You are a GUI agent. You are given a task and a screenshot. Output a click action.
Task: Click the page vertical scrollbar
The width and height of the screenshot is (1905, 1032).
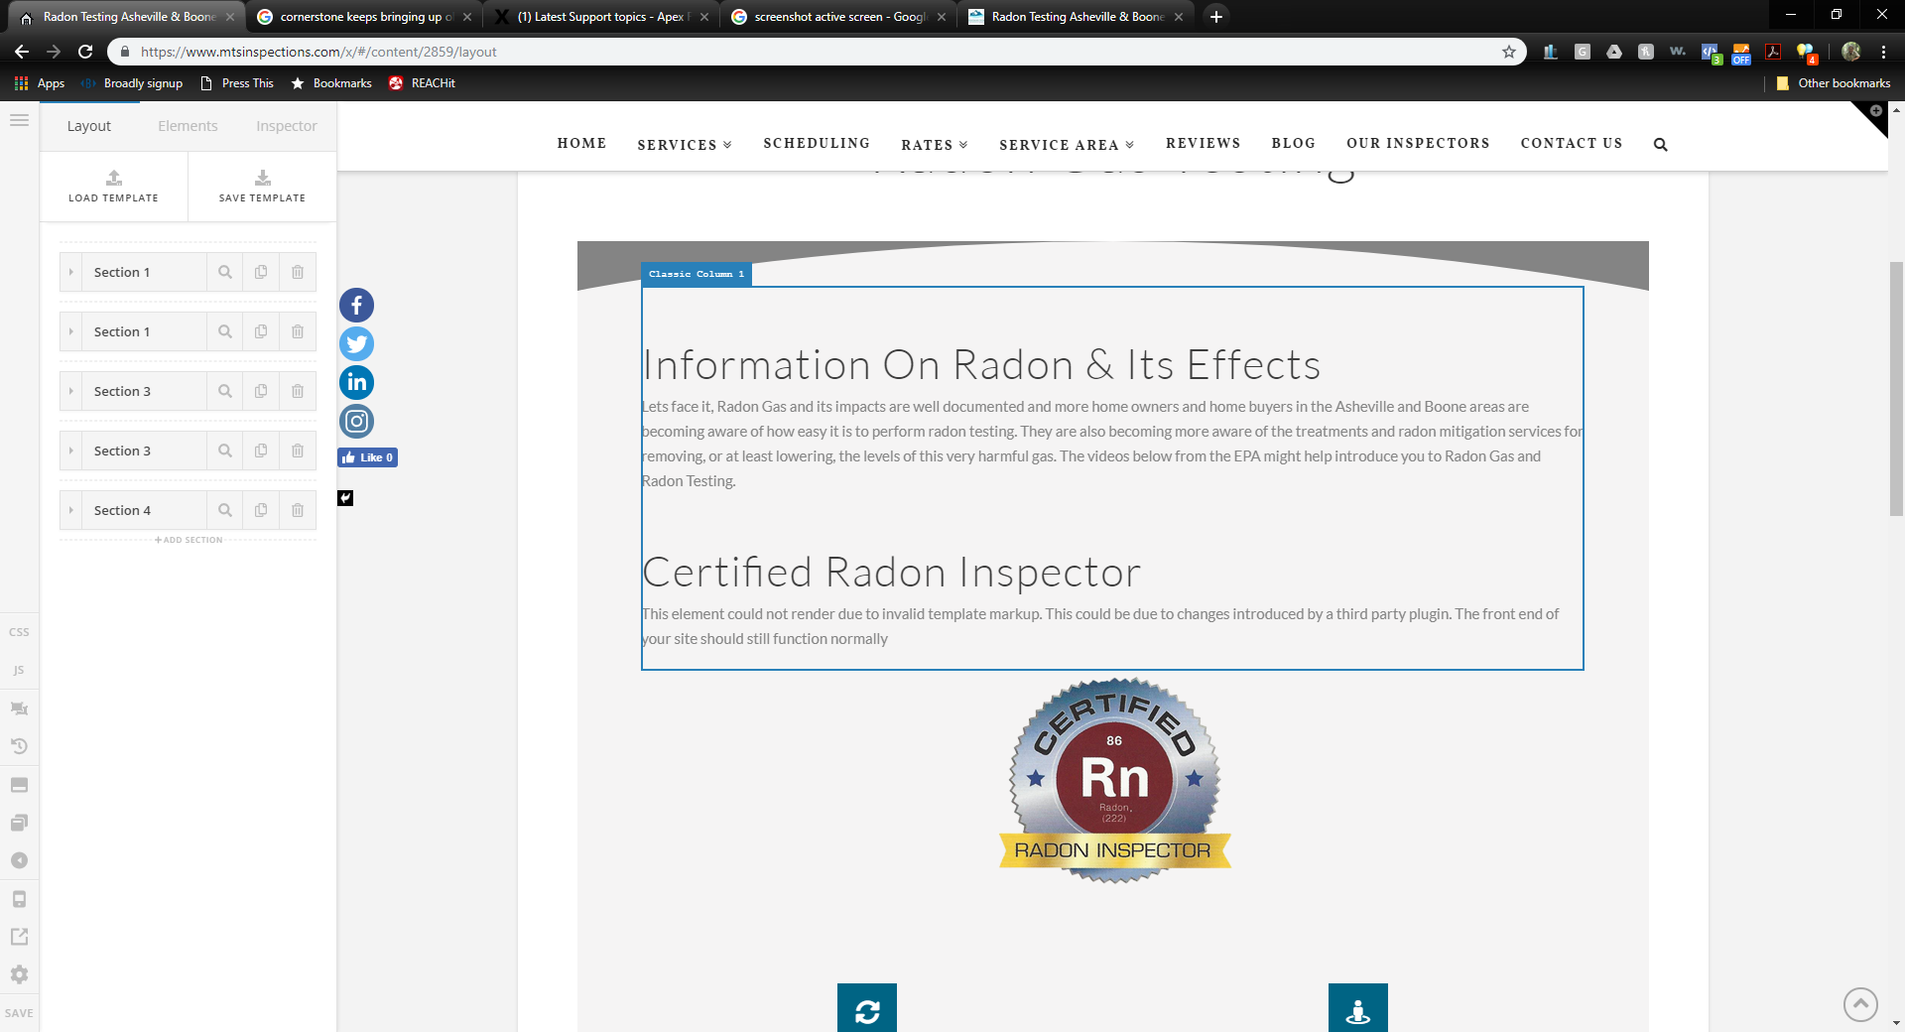click(1896, 387)
